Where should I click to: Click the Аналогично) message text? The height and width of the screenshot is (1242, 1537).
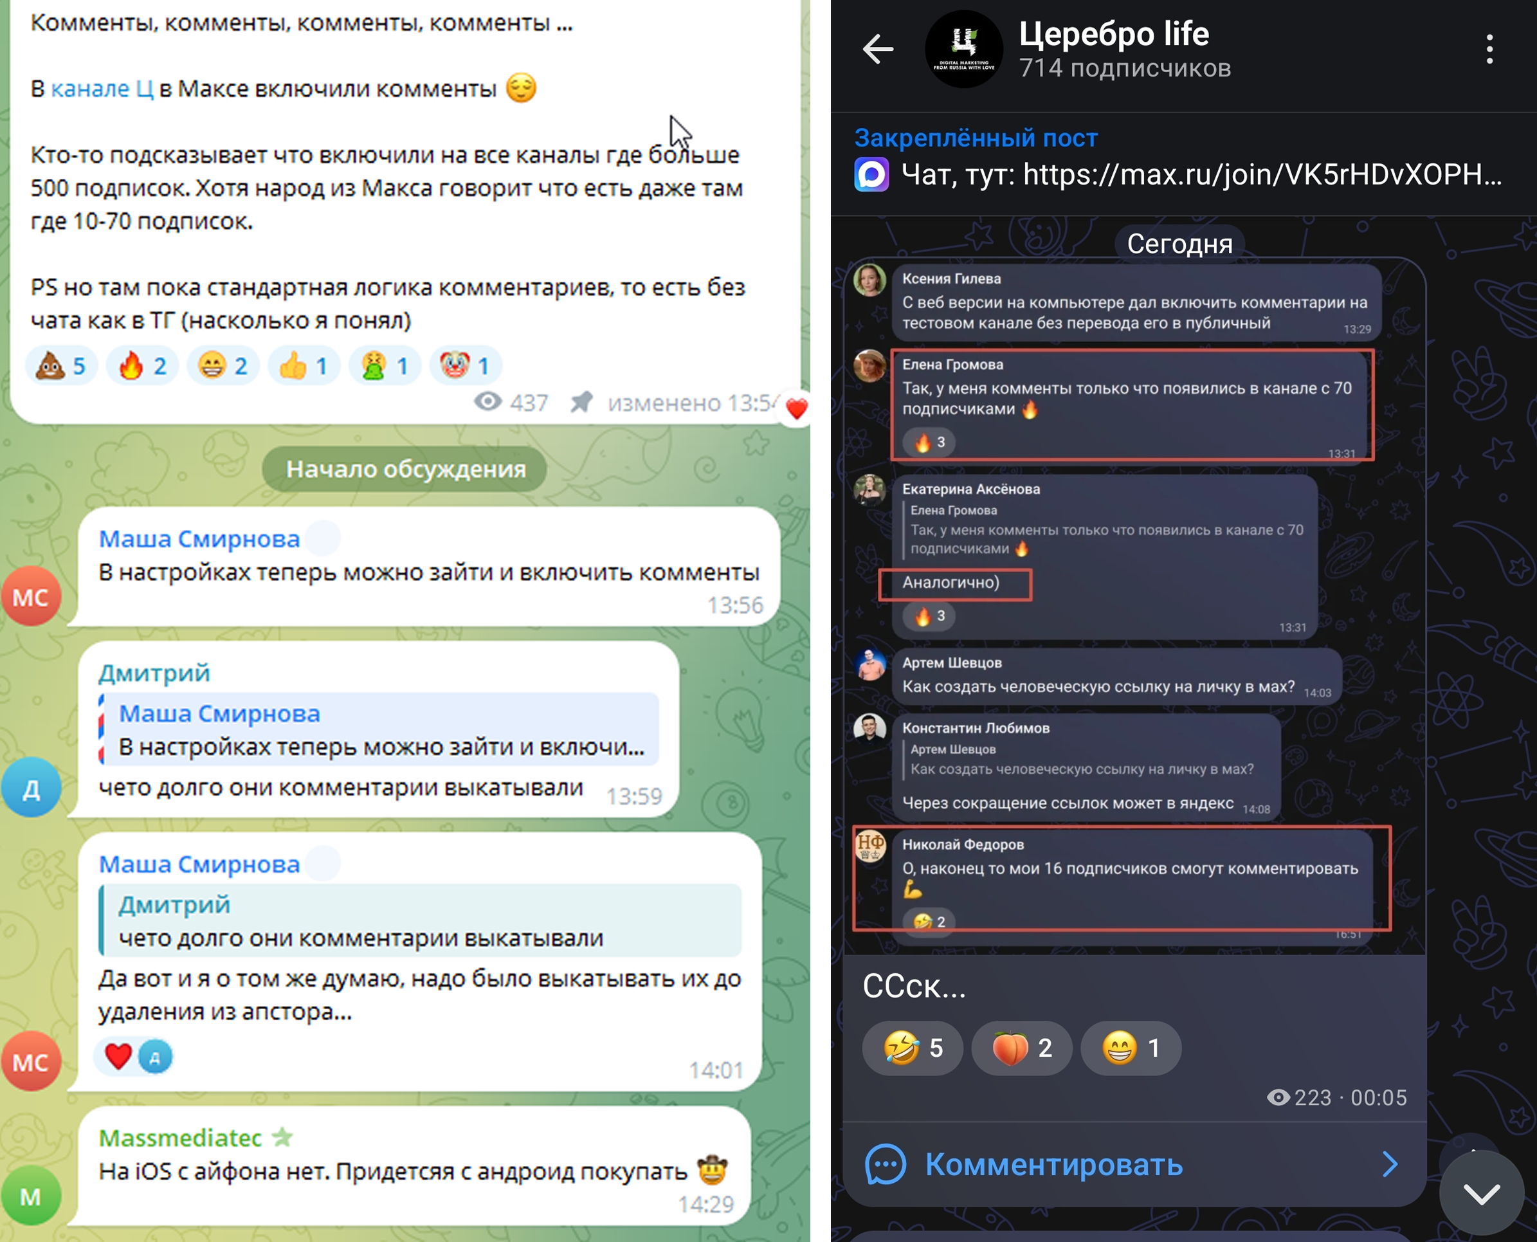[x=950, y=582]
